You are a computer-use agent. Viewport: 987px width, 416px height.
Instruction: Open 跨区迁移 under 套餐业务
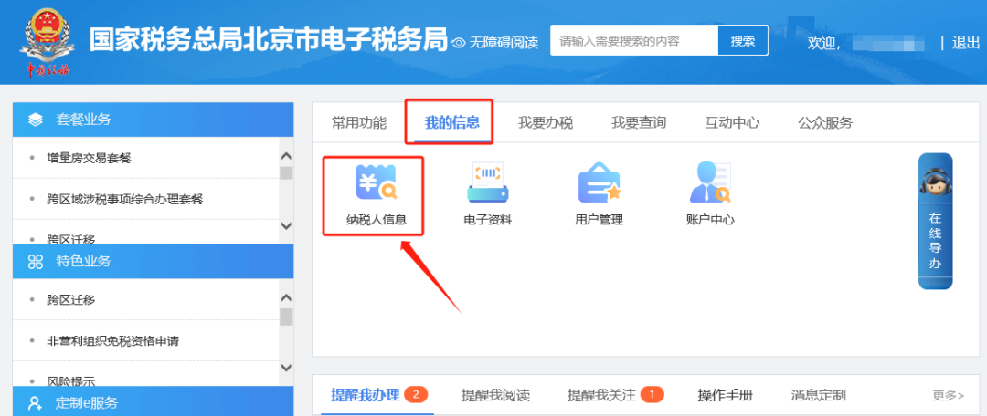click(70, 239)
